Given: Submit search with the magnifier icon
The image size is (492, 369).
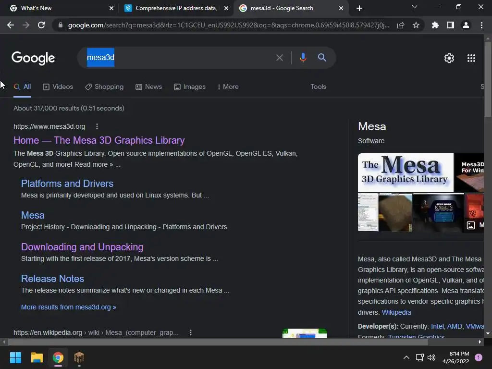Looking at the screenshot, I should click(x=322, y=58).
